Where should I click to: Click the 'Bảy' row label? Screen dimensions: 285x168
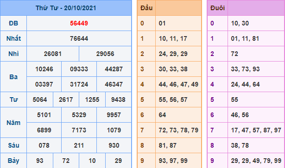13,161
